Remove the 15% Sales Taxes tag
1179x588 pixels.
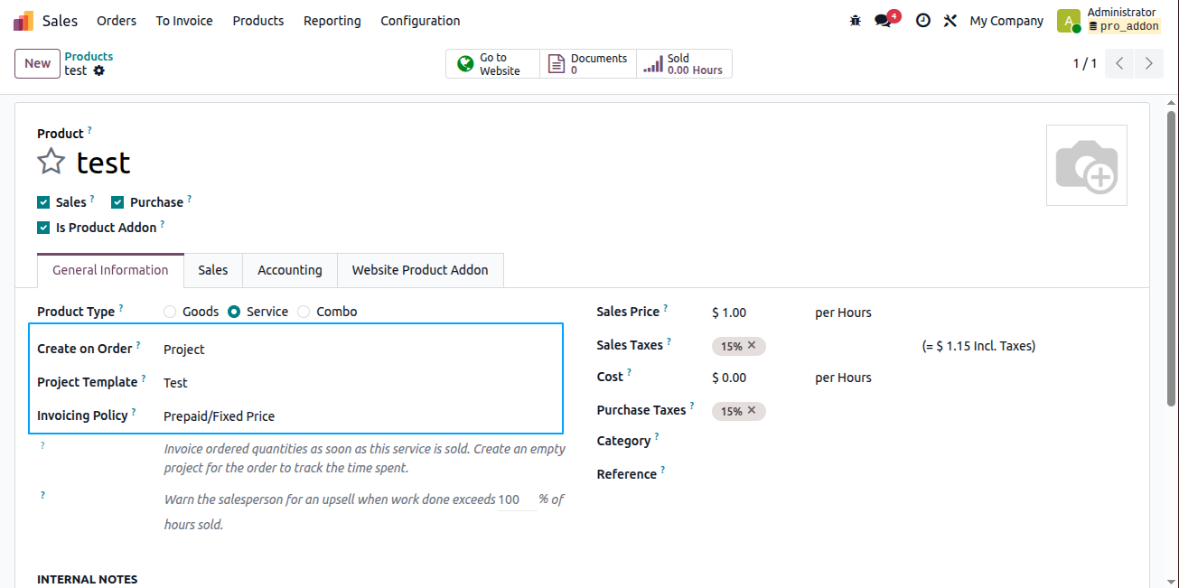tap(752, 345)
